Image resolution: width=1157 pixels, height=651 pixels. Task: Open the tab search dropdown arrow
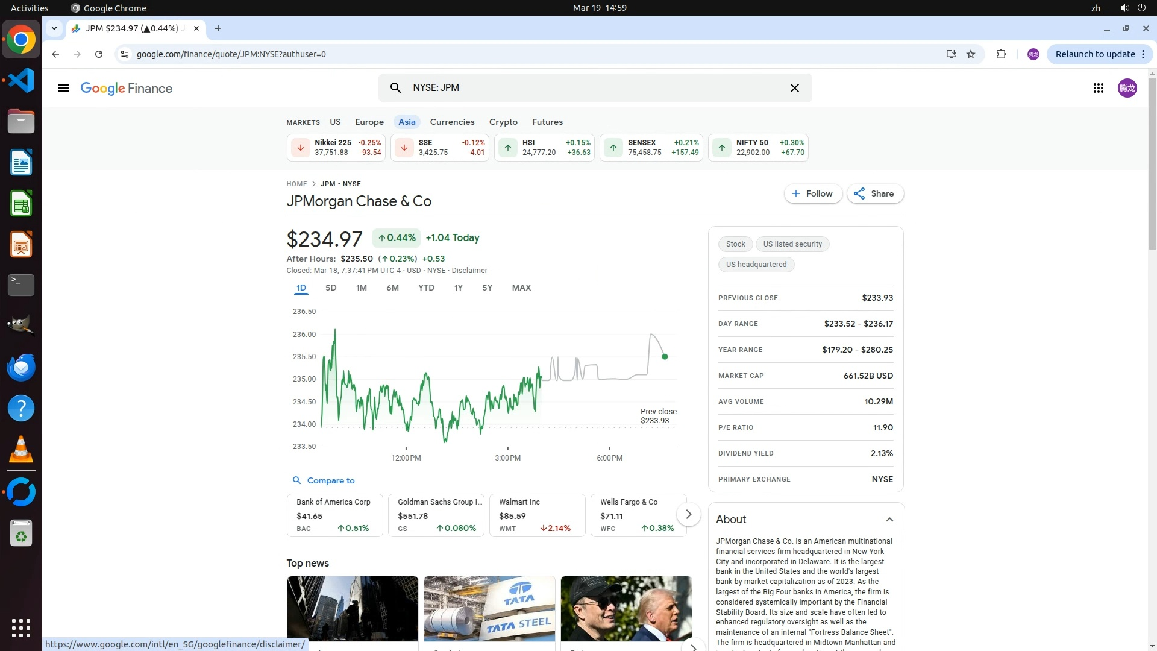(x=54, y=28)
